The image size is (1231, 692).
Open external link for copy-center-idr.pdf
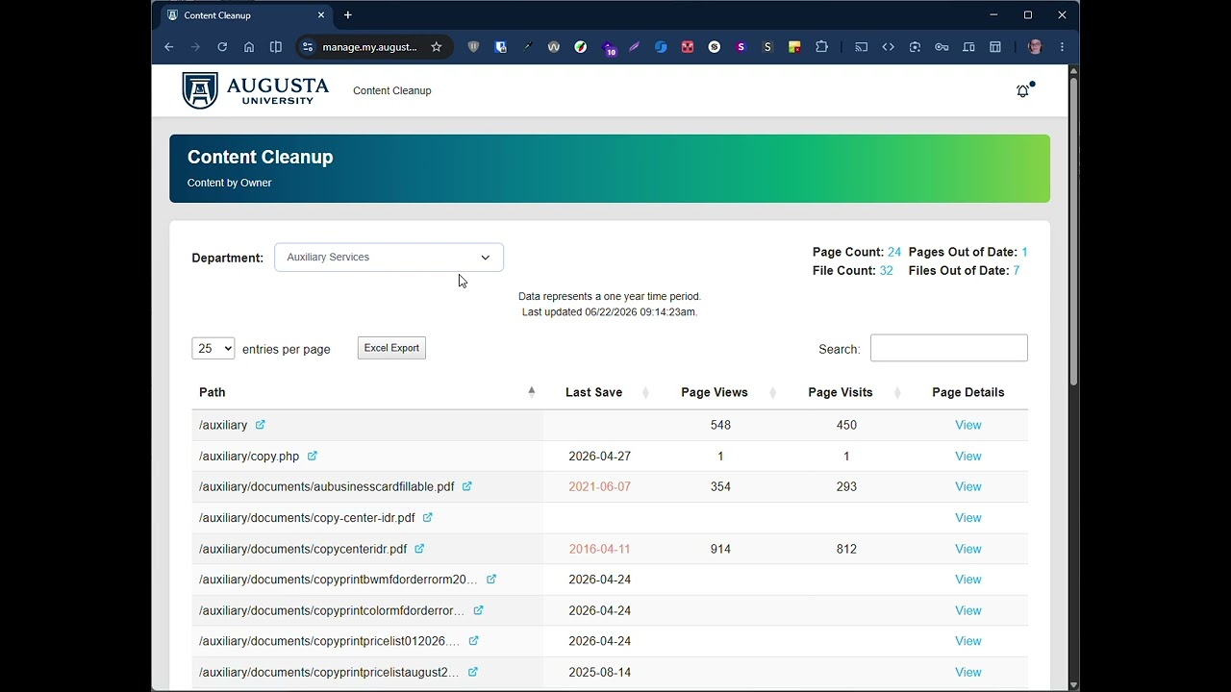(428, 517)
